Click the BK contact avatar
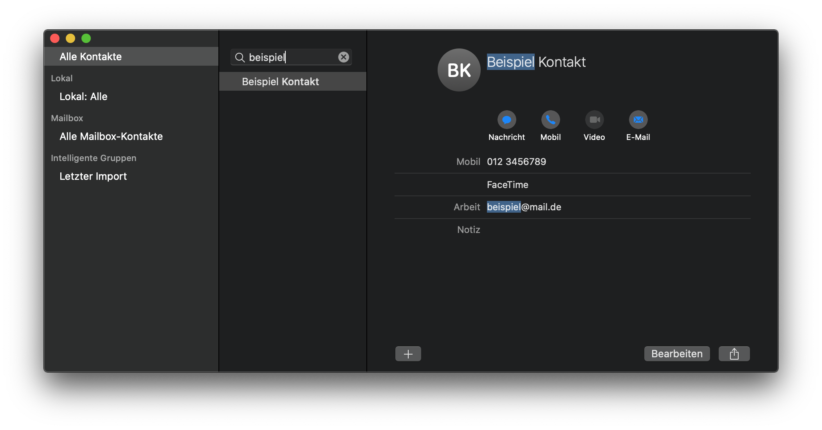This screenshot has width=822, height=430. tap(459, 70)
